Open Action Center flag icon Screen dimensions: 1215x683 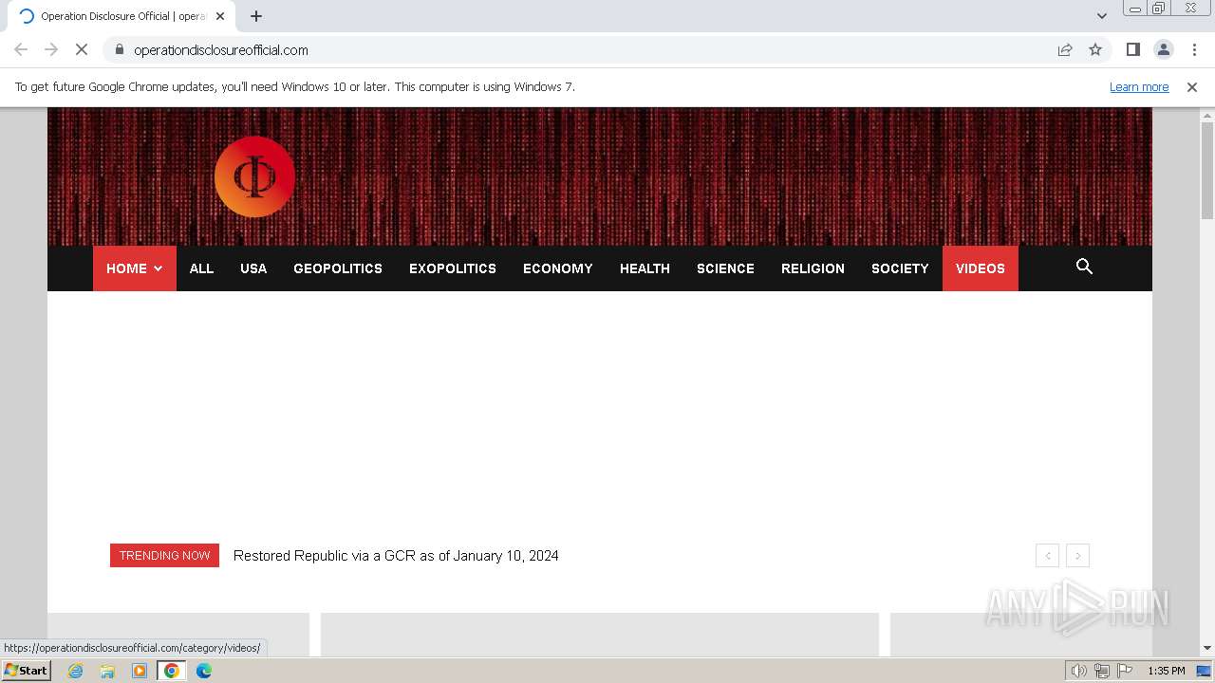tap(1125, 671)
